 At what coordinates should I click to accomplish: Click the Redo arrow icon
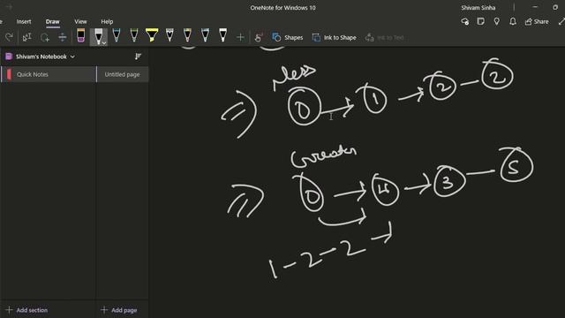[x=9, y=37]
